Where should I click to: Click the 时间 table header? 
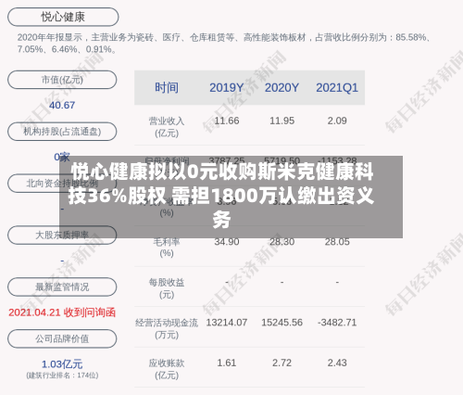[167, 88]
